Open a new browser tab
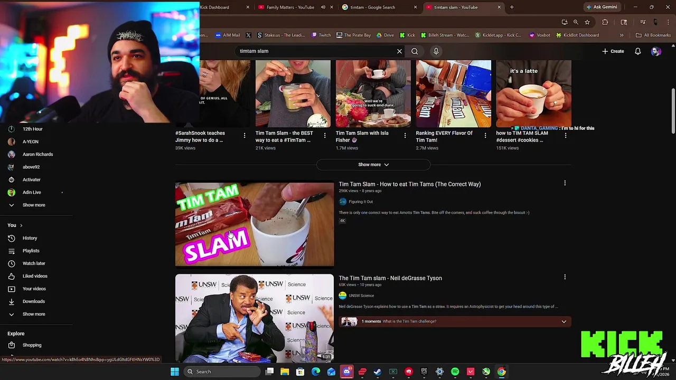The width and height of the screenshot is (676, 380). (512, 7)
